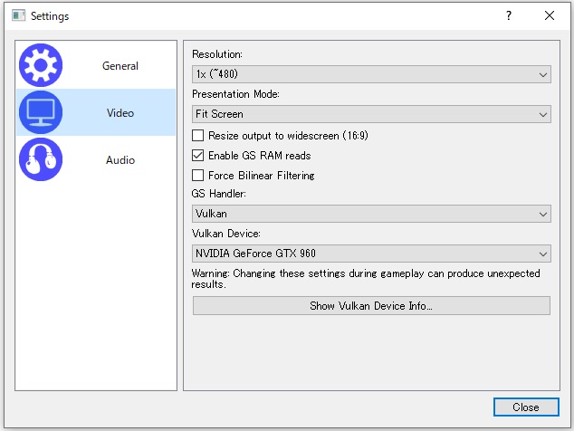This screenshot has height=431, width=574.
Task: Click the question mark help button
Action: pos(509,15)
